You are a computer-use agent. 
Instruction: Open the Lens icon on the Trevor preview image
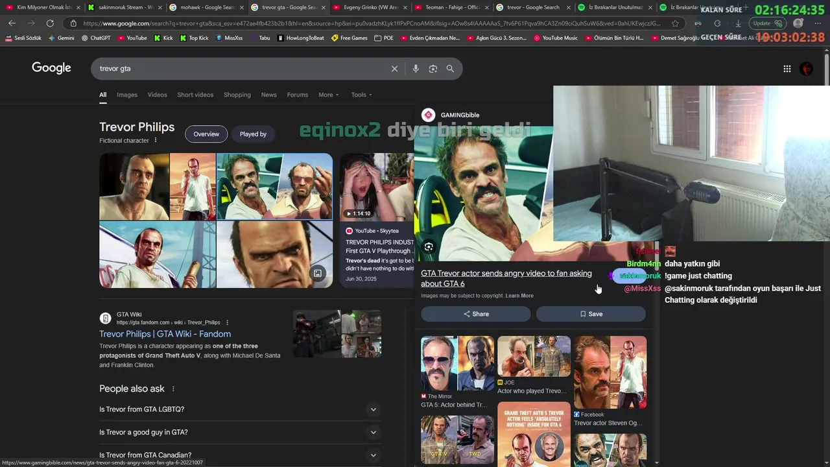429,246
